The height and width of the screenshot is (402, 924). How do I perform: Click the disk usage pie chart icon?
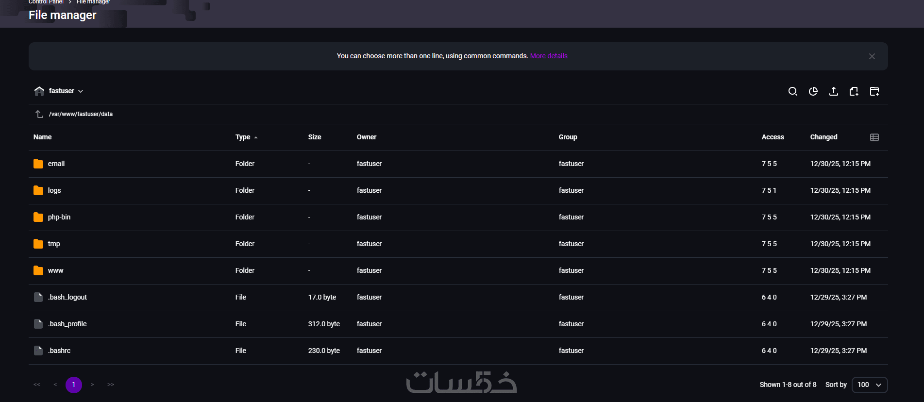pyautogui.click(x=813, y=91)
